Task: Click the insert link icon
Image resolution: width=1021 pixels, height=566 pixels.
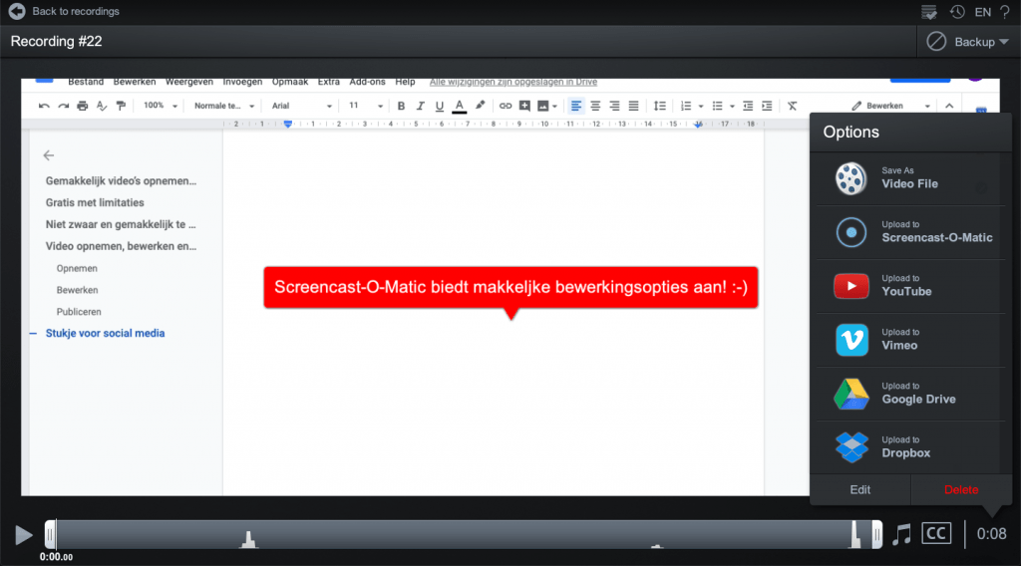Action: tap(506, 106)
